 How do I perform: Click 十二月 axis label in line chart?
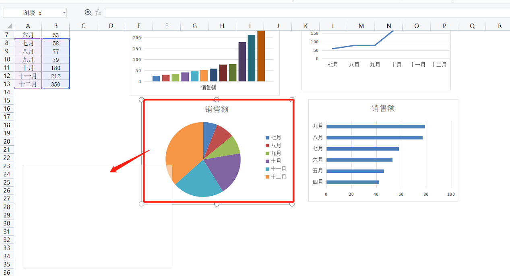coord(439,65)
